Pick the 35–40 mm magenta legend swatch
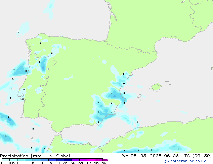 coord(83,160)
